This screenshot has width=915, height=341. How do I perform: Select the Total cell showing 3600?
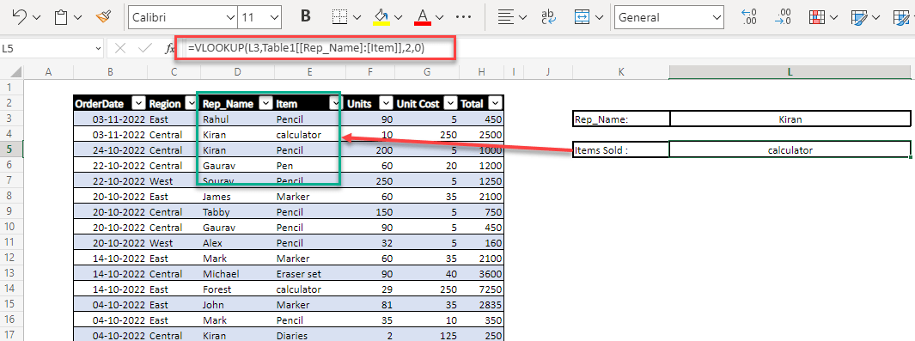481,273
